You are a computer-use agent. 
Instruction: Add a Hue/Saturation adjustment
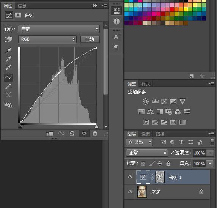142,112
